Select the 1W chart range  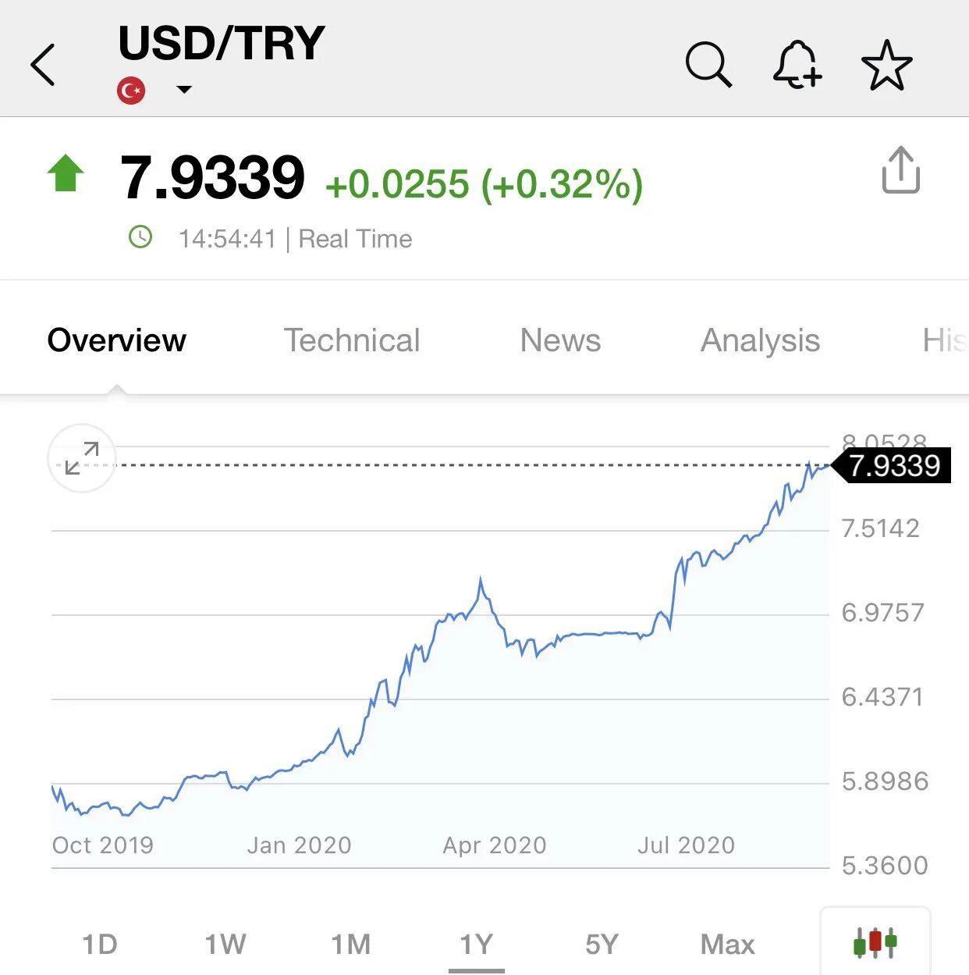coord(225,945)
